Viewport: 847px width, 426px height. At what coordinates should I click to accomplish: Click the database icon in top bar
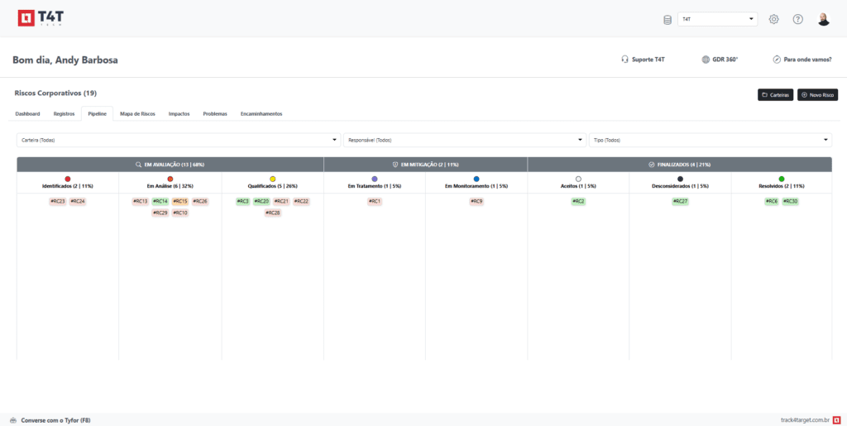668,19
